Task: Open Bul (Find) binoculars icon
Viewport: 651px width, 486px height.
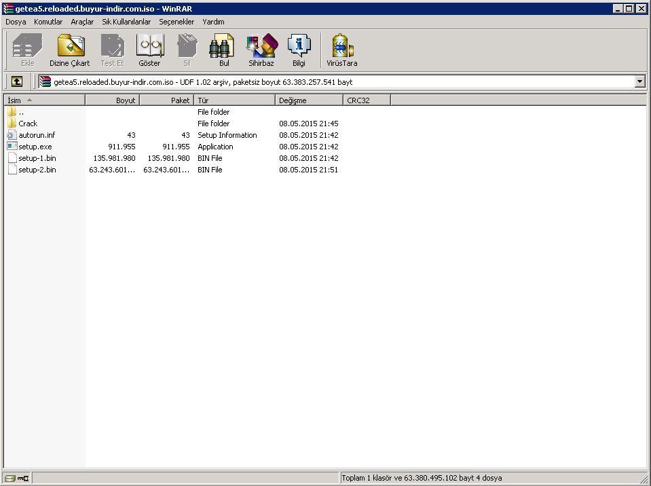Action: click(x=222, y=45)
